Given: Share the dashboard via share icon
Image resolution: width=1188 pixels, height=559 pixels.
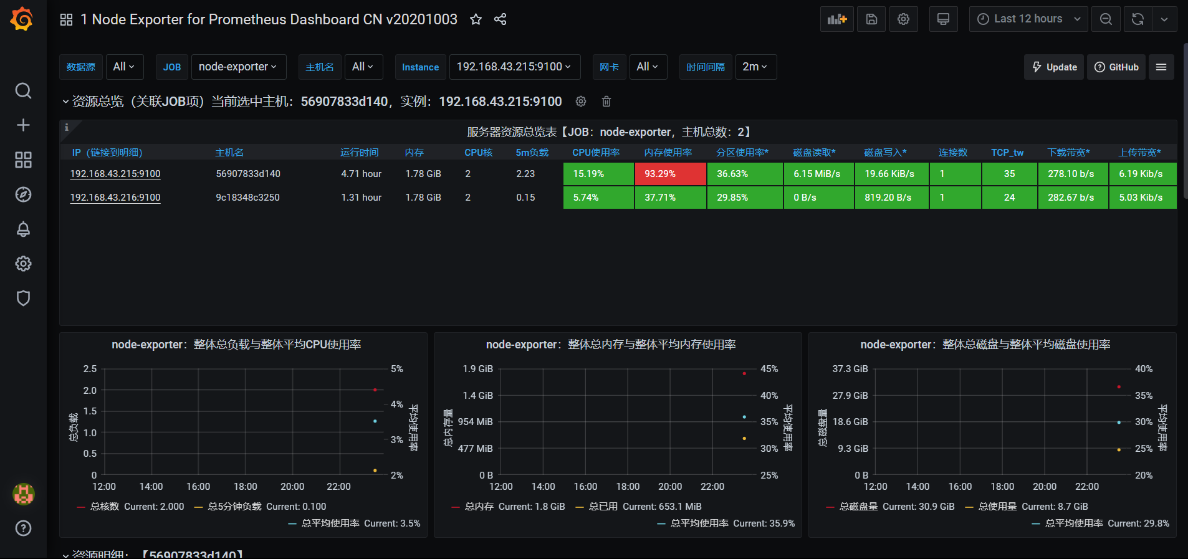Looking at the screenshot, I should click(x=500, y=19).
